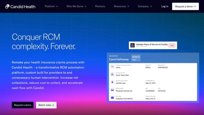Open the Resources dropdown
The height and width of the screenshot is (115, 204).
pyautogui.click(x=121, y=6)
